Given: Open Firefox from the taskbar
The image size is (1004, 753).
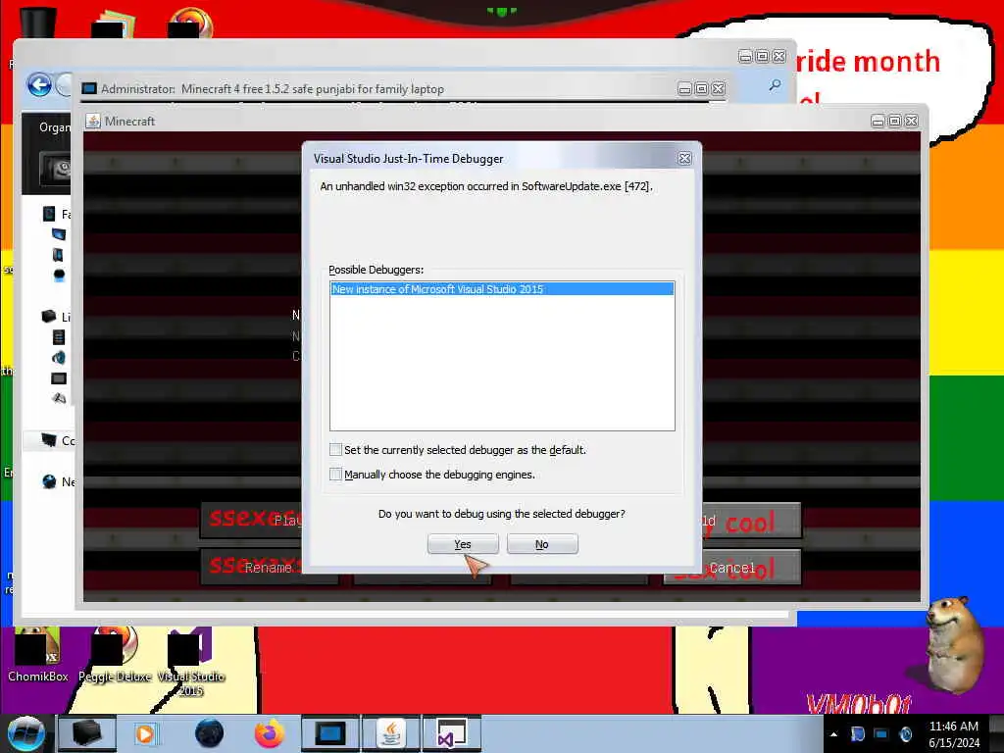Looking at the screenshot, I should 269,733.
